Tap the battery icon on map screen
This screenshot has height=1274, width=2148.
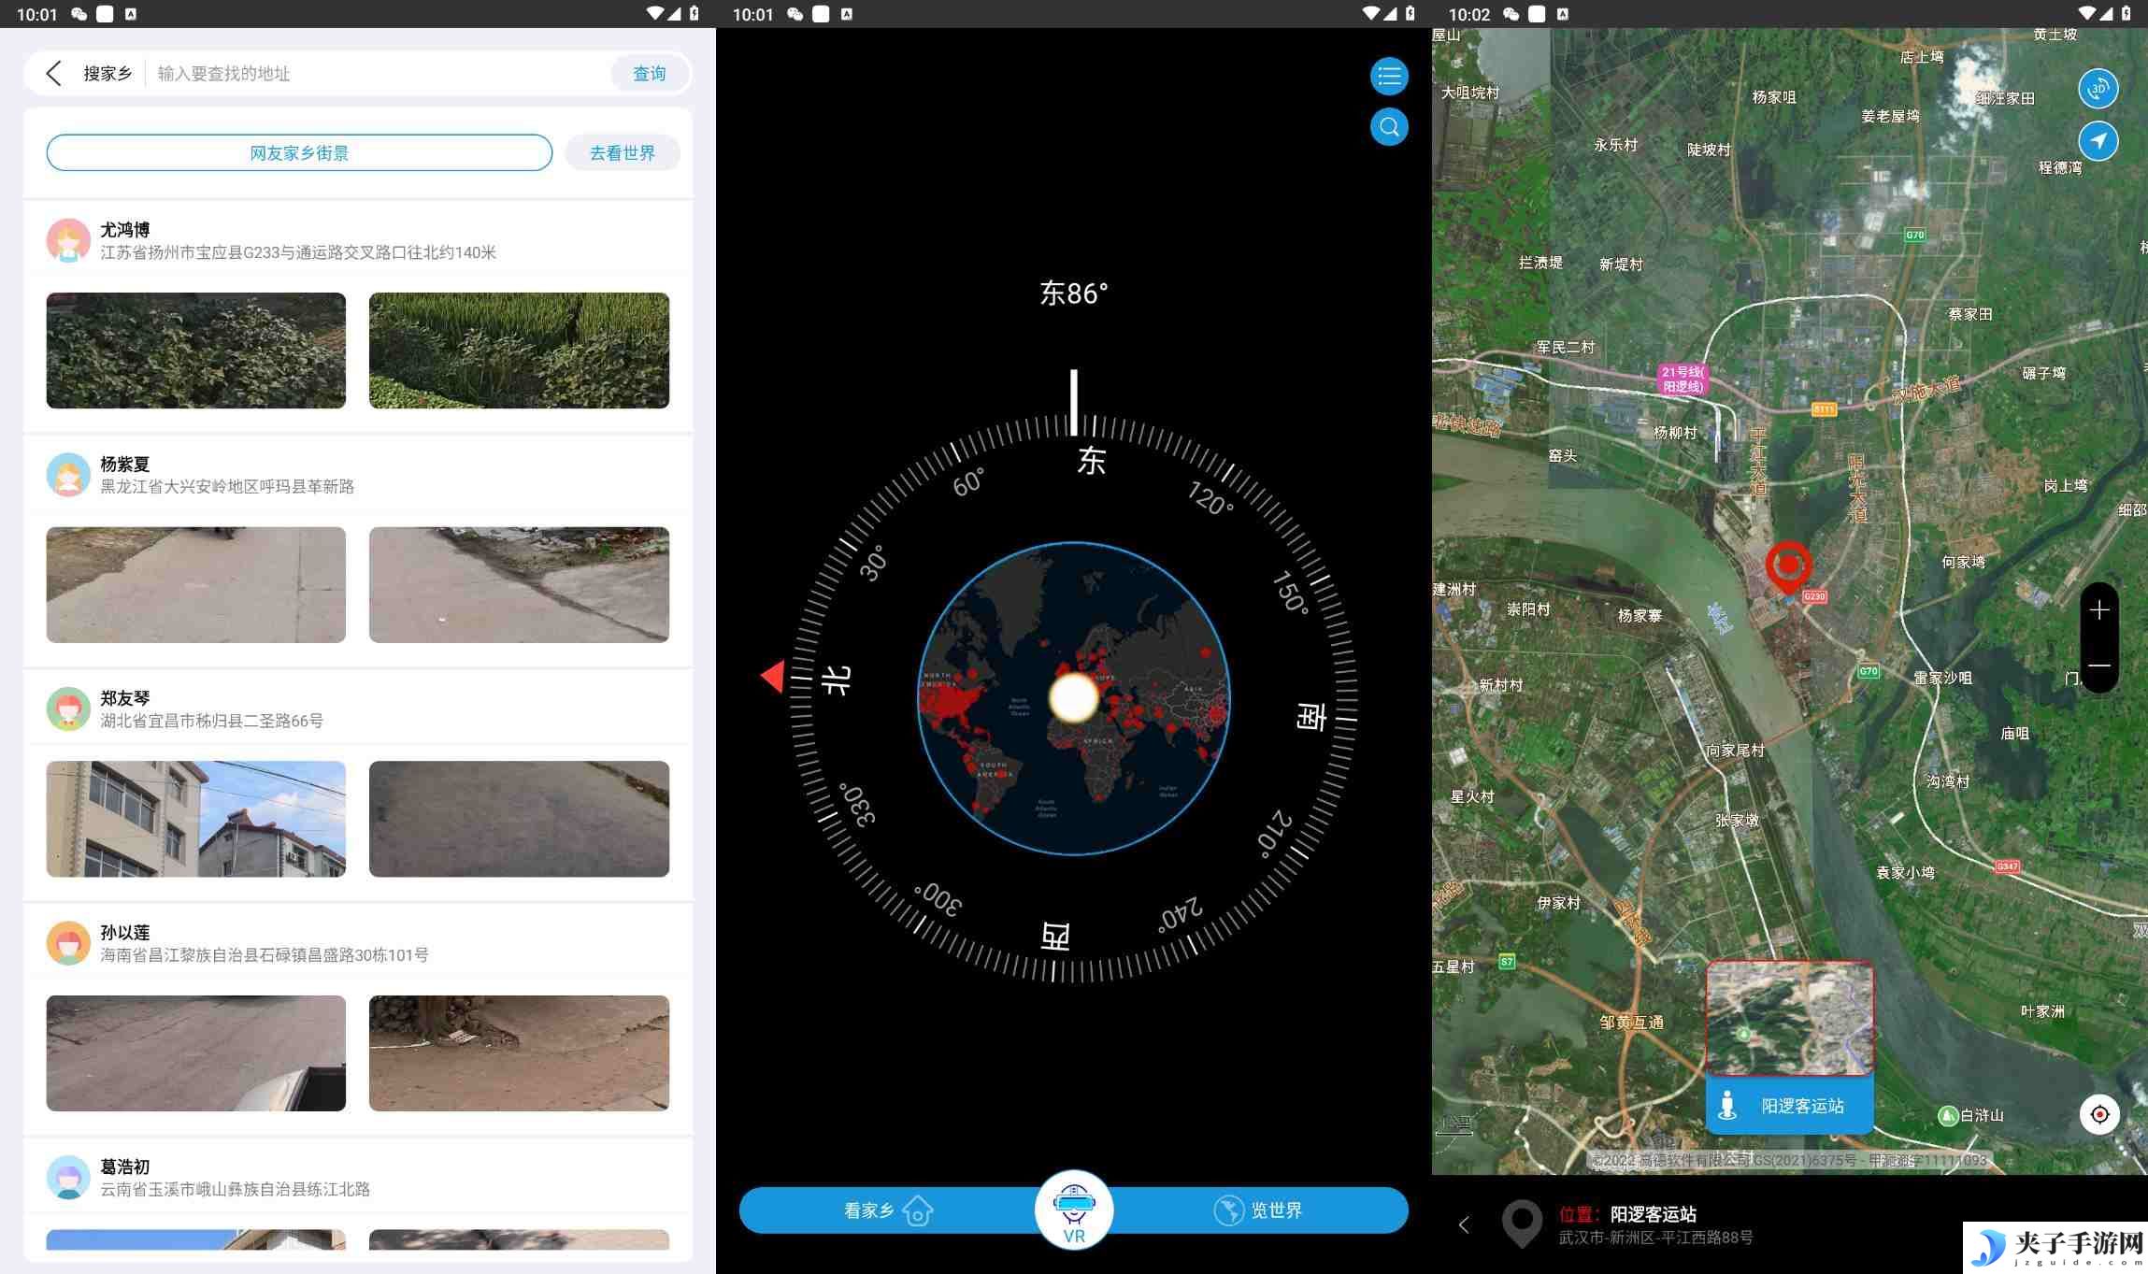pos(2126,14)
